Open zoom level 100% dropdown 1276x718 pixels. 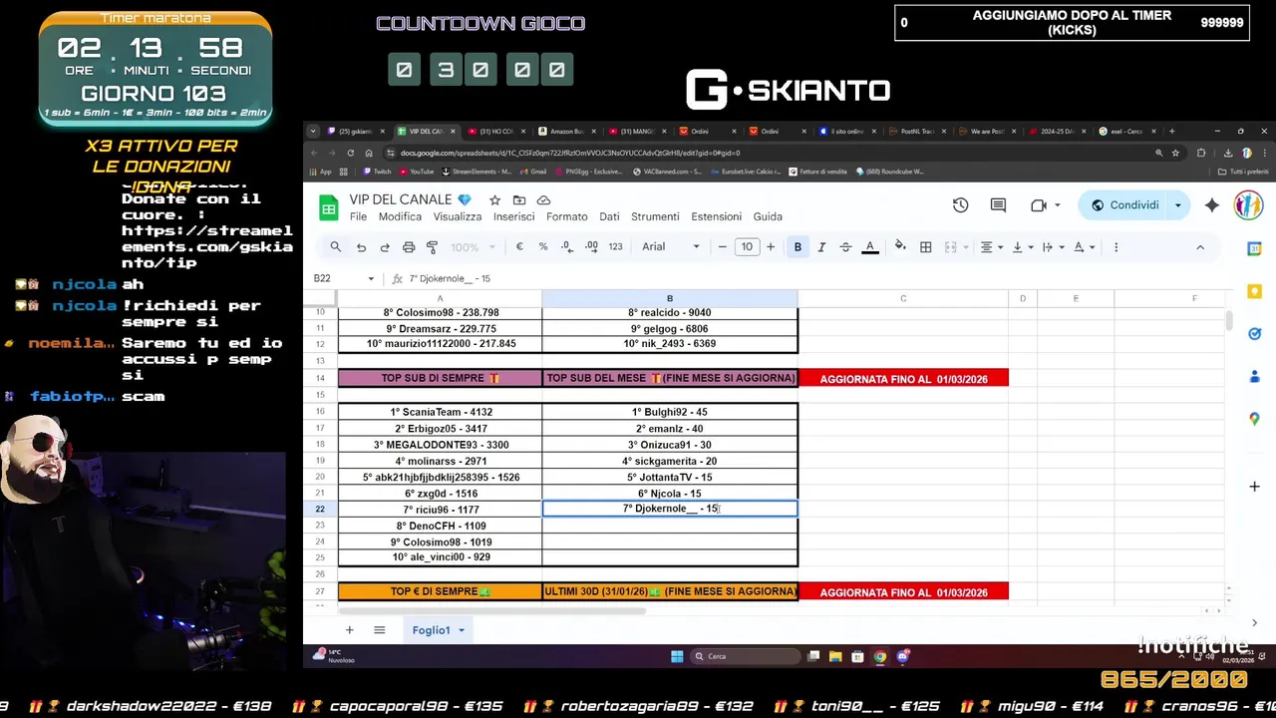(472, 247)
